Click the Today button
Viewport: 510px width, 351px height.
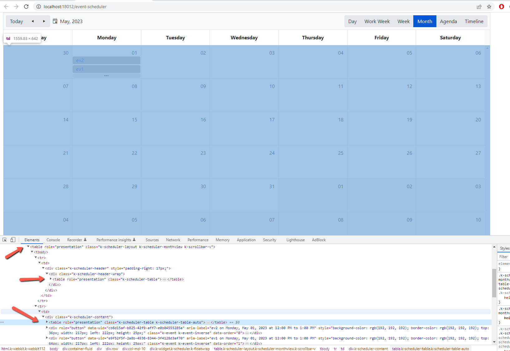tap(17, 21)
